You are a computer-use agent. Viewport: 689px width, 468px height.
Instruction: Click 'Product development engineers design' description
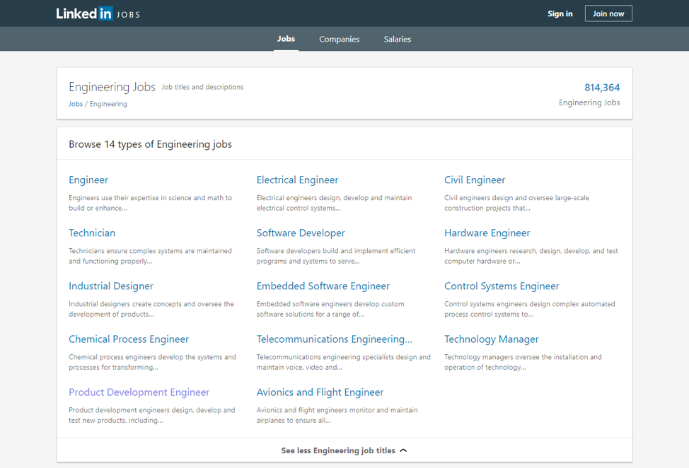pyautogui.click(x=151, y=415)
